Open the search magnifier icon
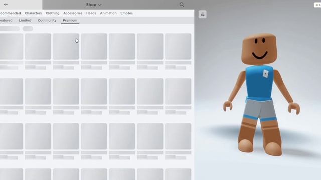The width and height of the screenshot is (321, 180). click(182, 5)
